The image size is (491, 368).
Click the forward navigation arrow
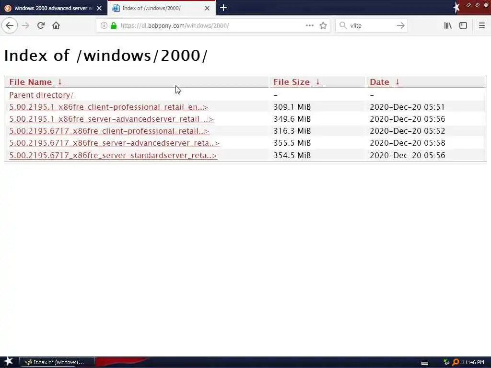[26, 26]
